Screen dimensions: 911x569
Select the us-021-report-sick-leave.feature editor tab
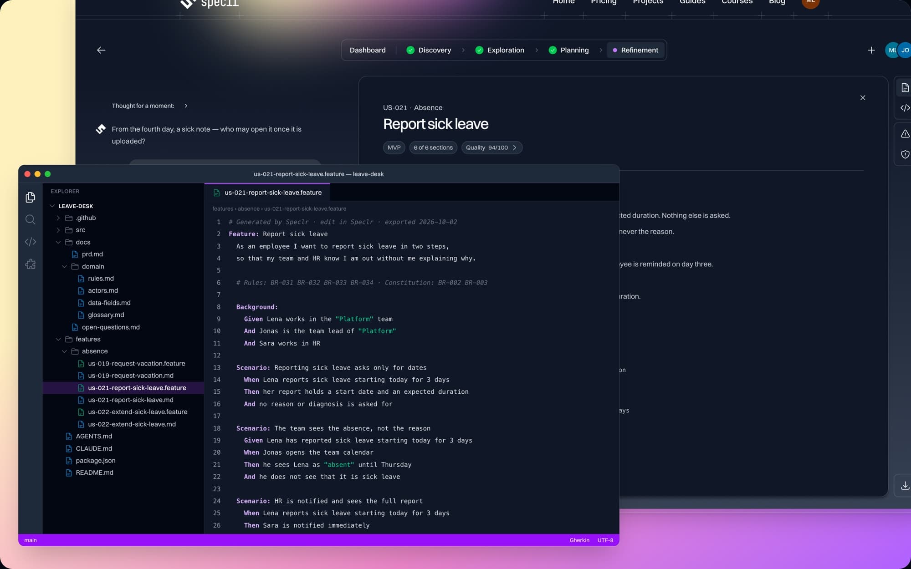tap(267, 193)
